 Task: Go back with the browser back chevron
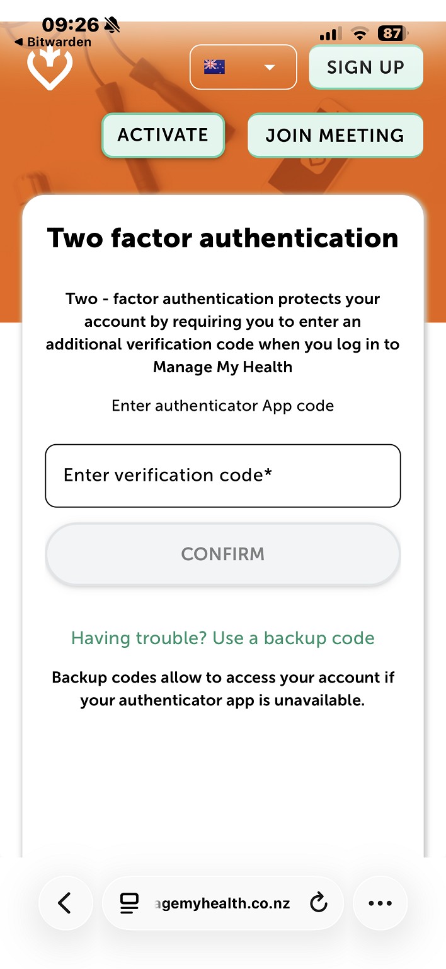pos(65,903)
